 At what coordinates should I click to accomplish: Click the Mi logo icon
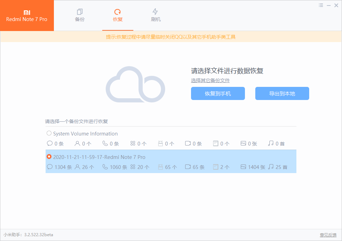(x=27, y=12)
